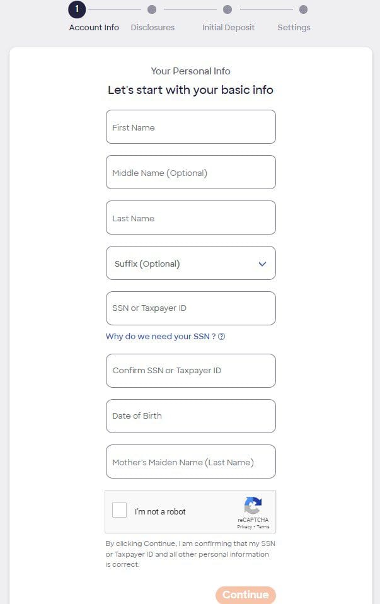Open the reCAPTCHA Terms link
Viewport: 380px width, 604px height.
pos(263,526)
